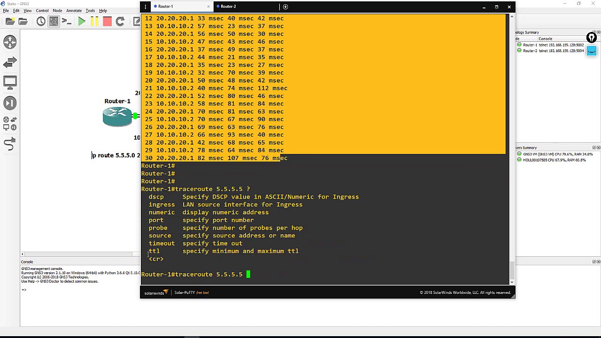Click the 'timeout' option in help output

pos(162,243)
